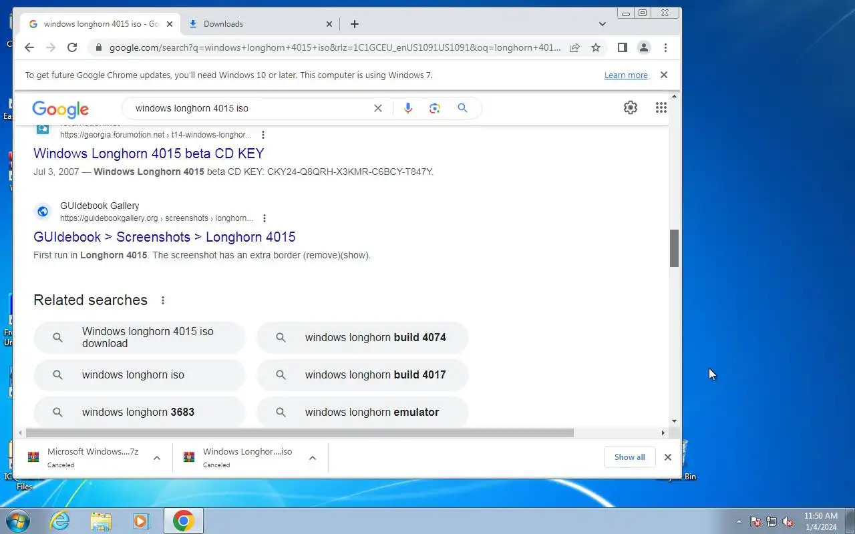Open more options for GUIdebook Gallery result
This screenshot has height=534, width=855.
click(265, 218)
